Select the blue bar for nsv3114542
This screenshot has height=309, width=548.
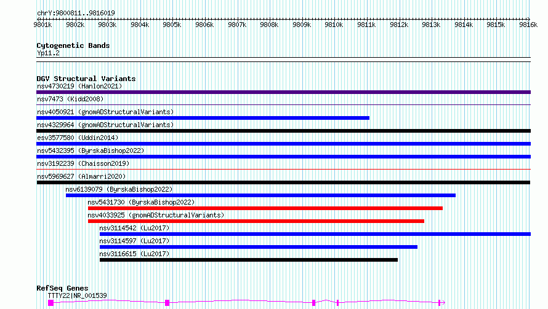pyautogui.click(x=315, y=234)
